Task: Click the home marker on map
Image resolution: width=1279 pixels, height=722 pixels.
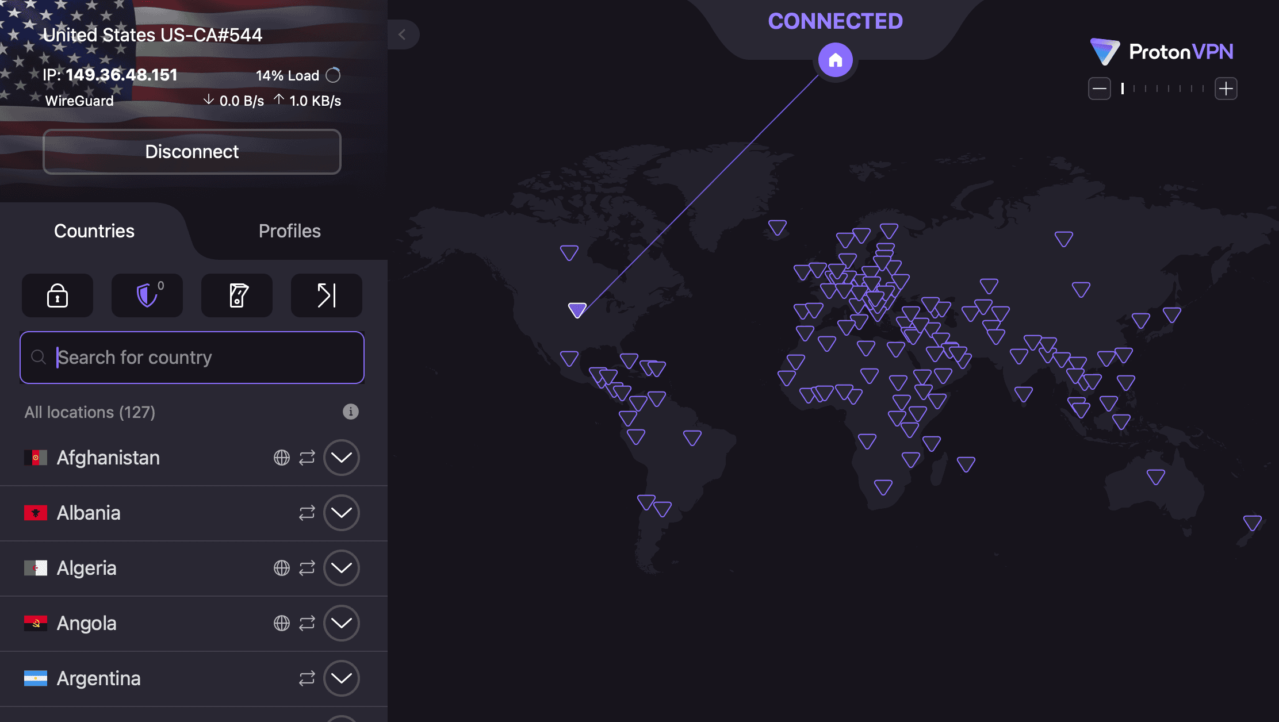Action: pyautogui.click(x=835, y=60)
